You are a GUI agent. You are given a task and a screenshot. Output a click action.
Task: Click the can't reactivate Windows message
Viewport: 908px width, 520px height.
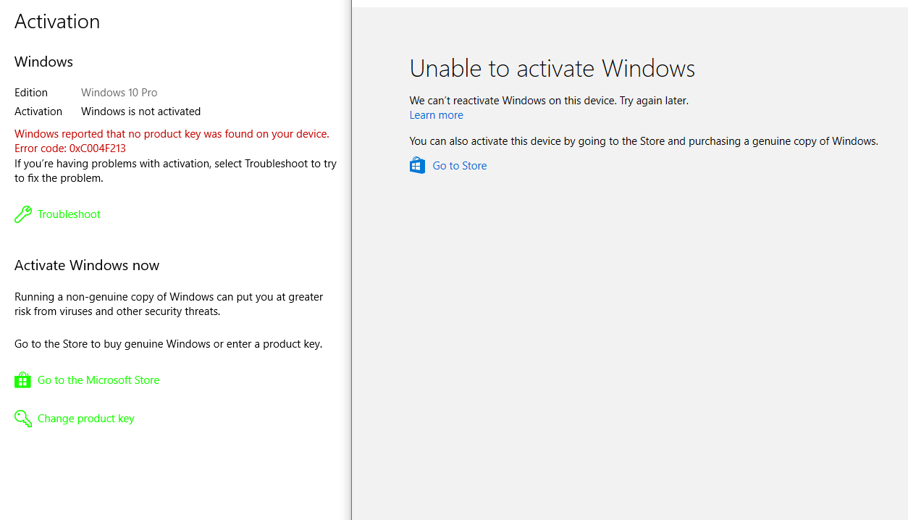coord(549,101)
